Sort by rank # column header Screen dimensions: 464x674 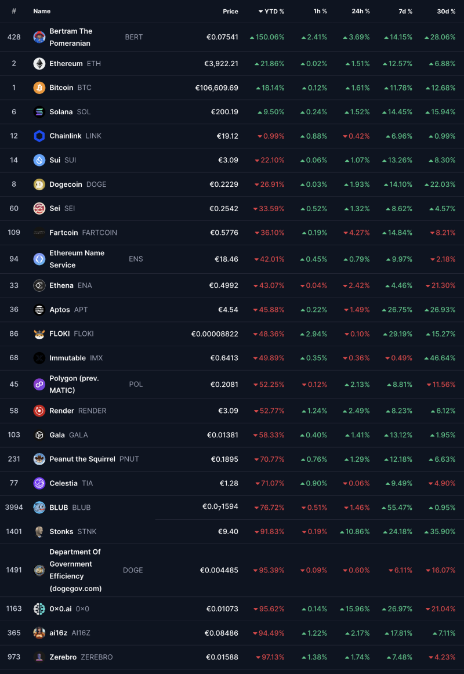tap(14, 12)
